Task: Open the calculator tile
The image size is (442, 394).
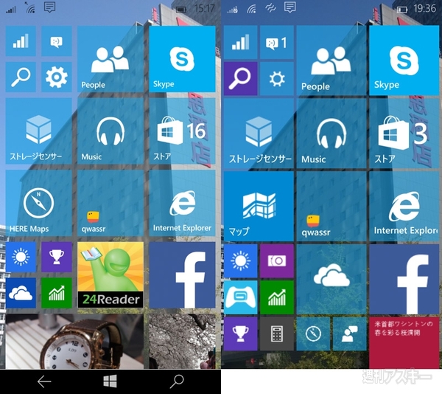Action: point(277,334)
